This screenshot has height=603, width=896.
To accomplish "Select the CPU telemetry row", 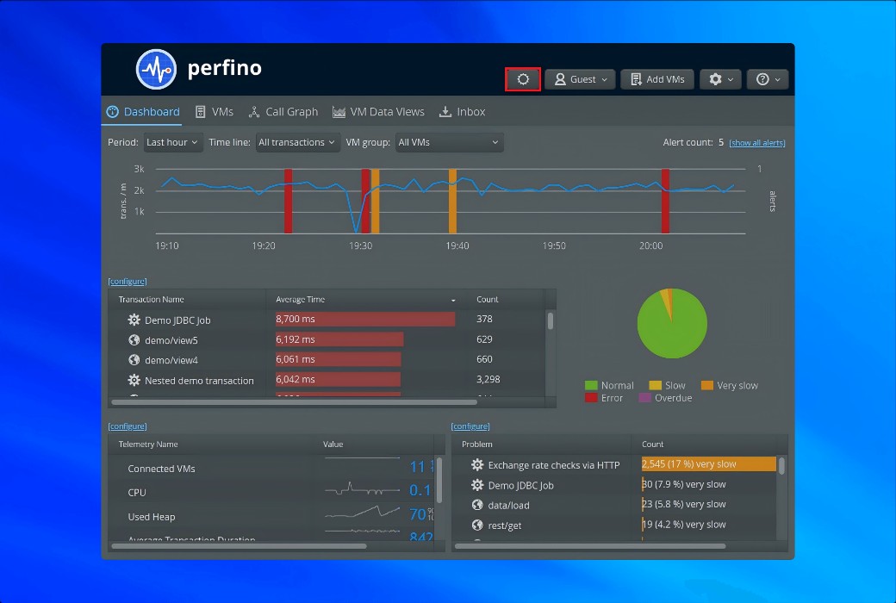I will 271,492.
